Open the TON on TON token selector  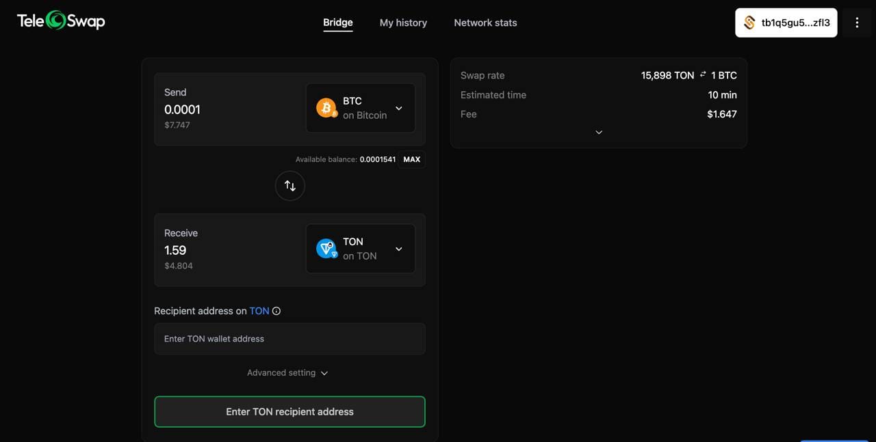pos(361,249)
